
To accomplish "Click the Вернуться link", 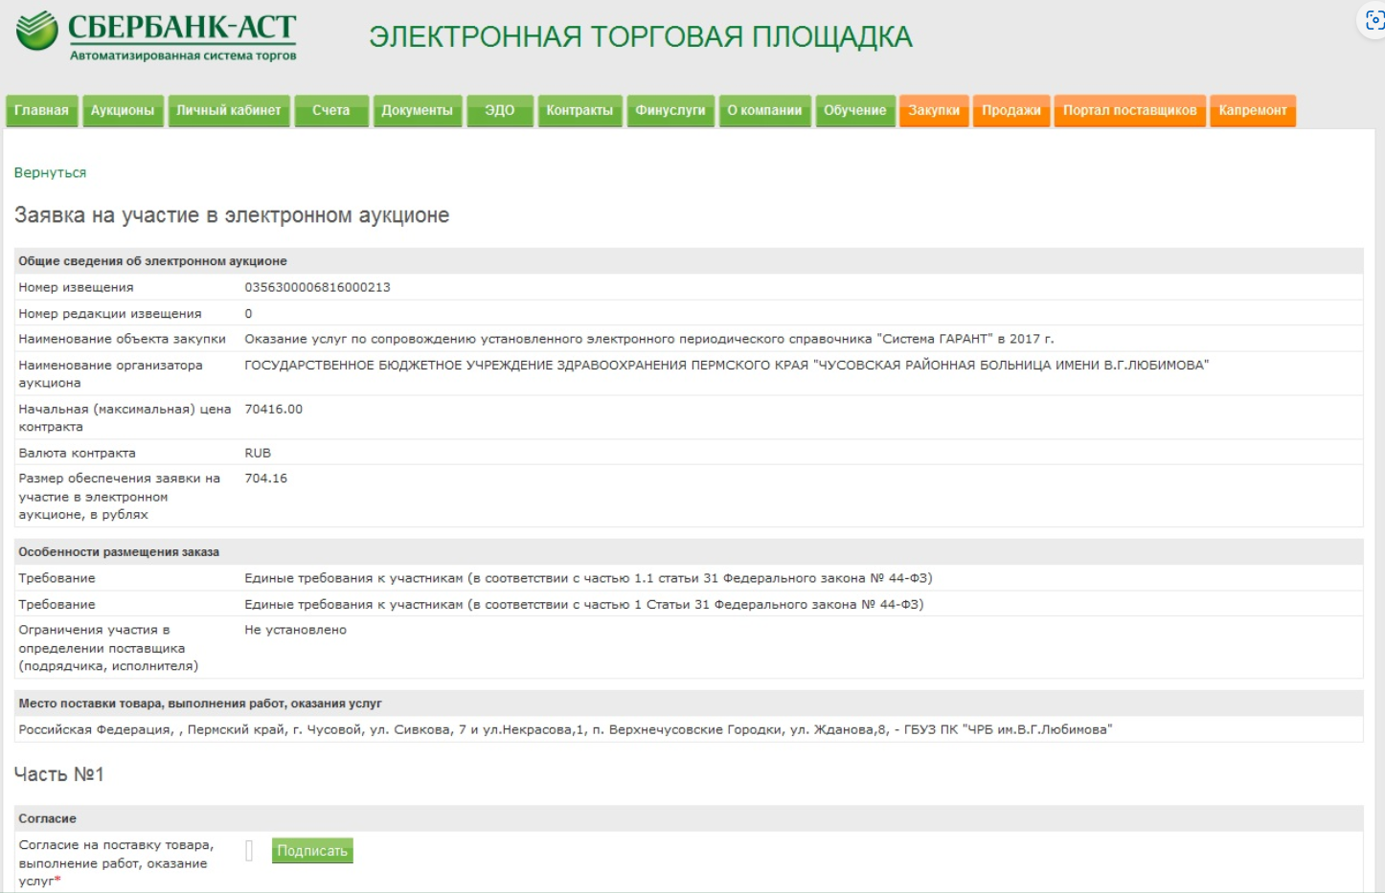I will tap(50, 172).
